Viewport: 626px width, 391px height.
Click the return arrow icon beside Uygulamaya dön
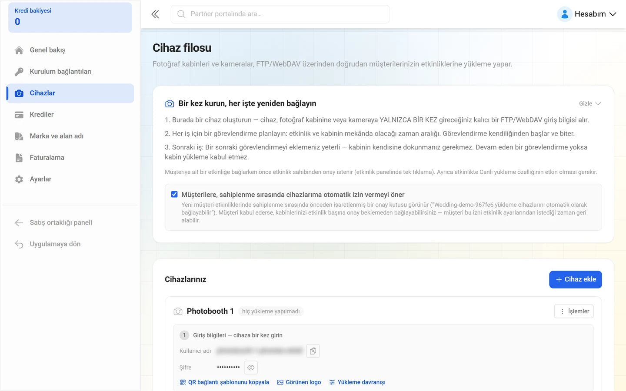click(x=19, y=244)
